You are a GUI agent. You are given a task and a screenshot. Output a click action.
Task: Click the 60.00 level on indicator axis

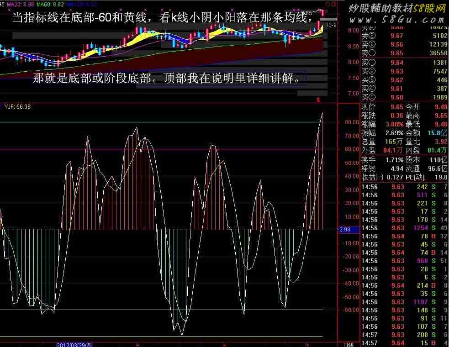[x=352, y=149]
